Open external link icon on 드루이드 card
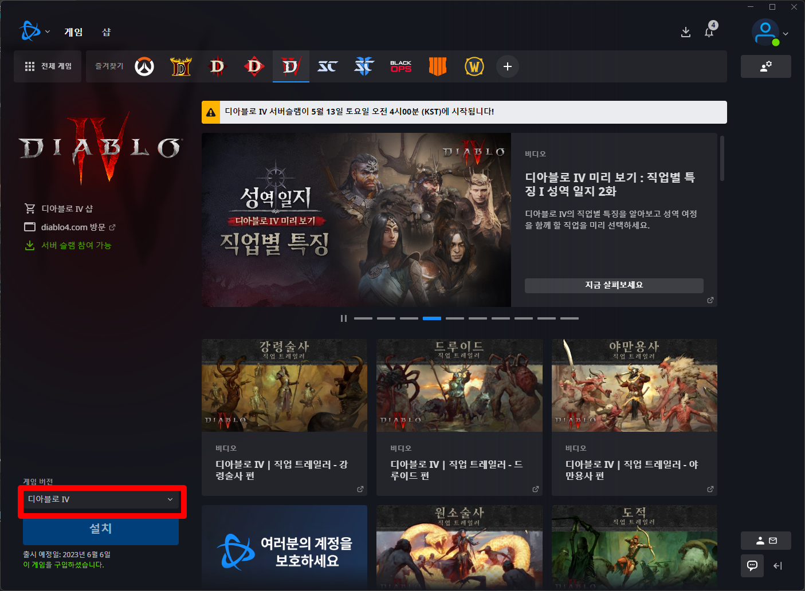805x591 pixels. 536,489
